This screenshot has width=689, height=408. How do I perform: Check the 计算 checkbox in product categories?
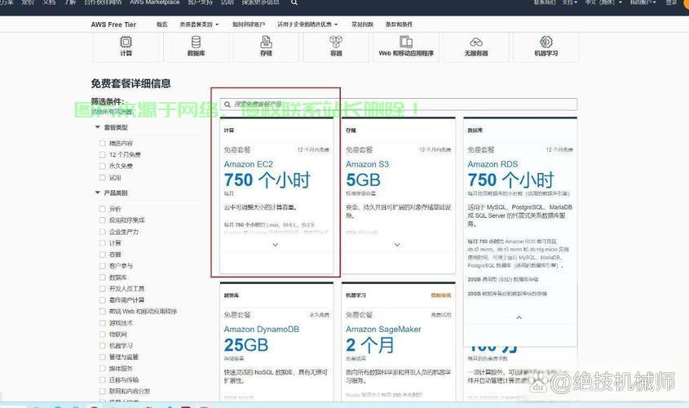click(x=103, y=242)
